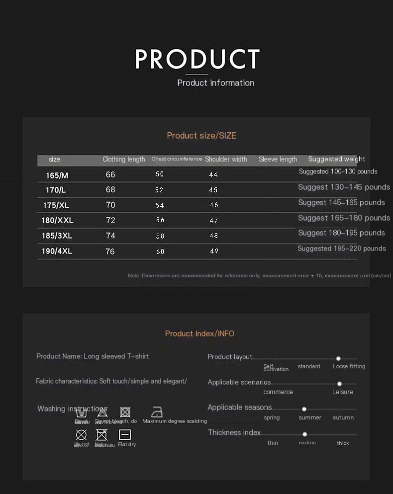The image size is (393, 494).
Task: Click the crossed square icon beside Flat dry
Action: pyautogui.click(x=101, y=435)
